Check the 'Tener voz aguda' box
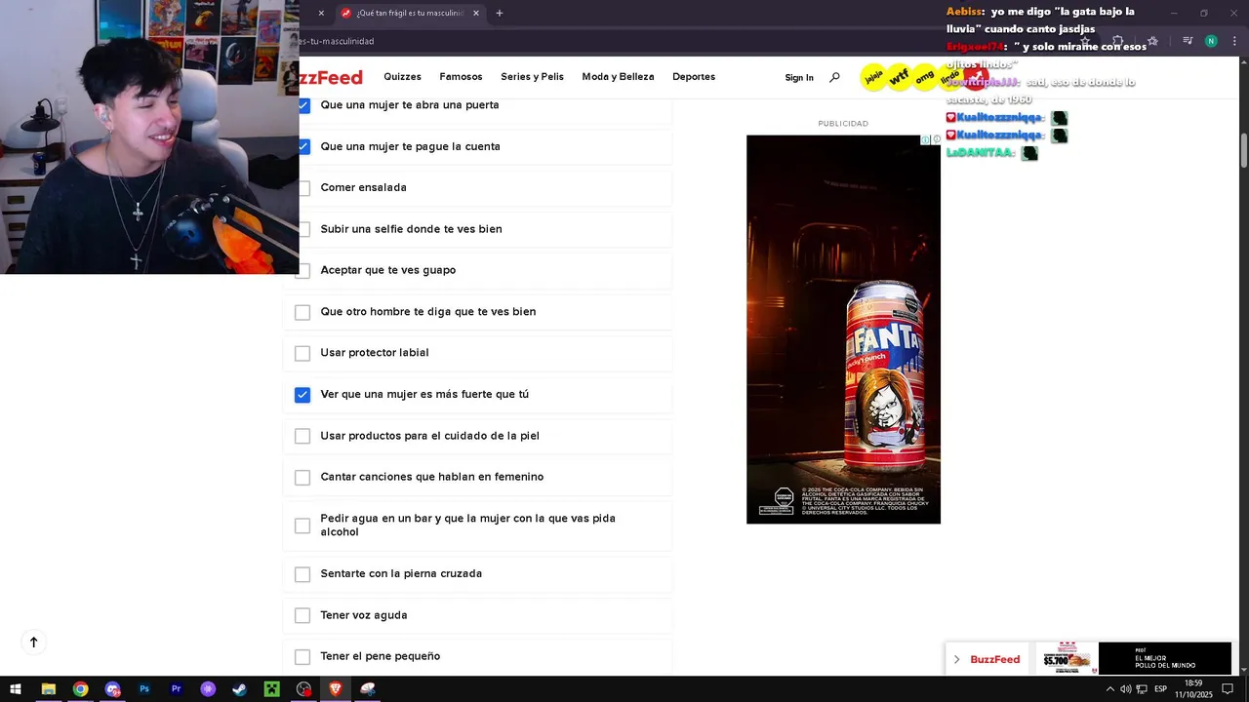 [302, 615]
